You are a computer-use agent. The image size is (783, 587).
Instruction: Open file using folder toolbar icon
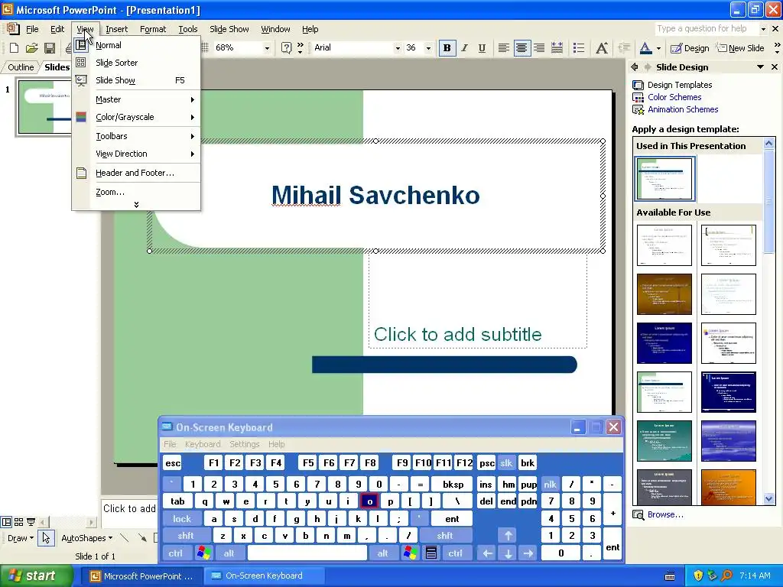coord(32,48)
